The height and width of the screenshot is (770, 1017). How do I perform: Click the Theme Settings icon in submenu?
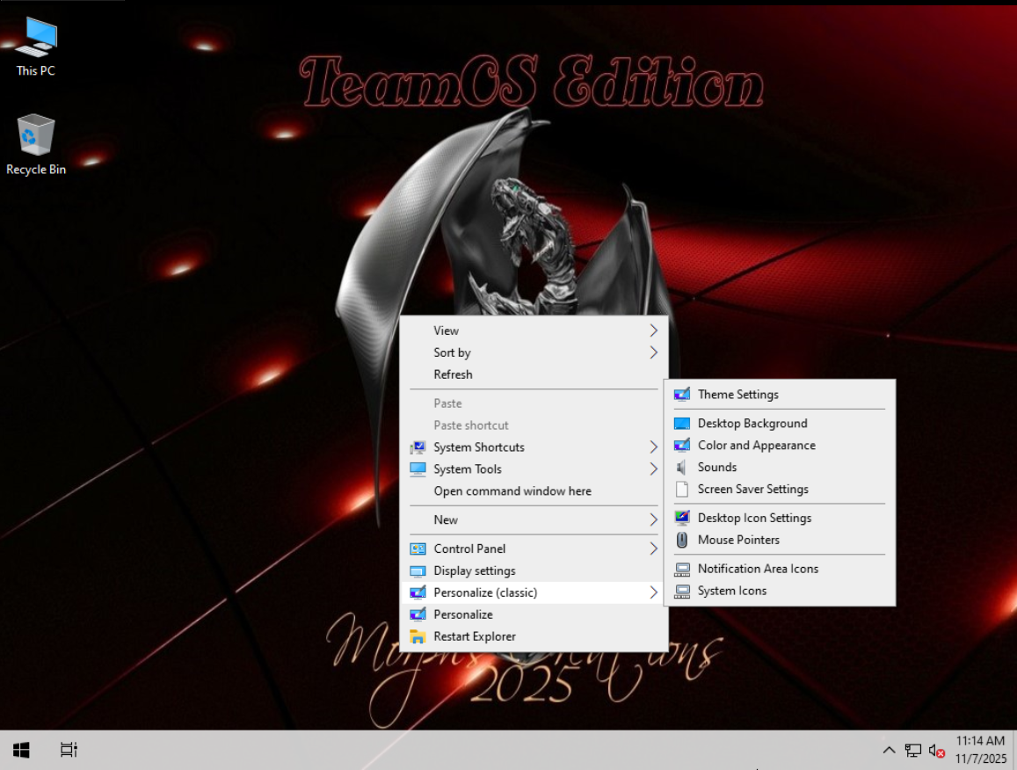tap(682, 395)
